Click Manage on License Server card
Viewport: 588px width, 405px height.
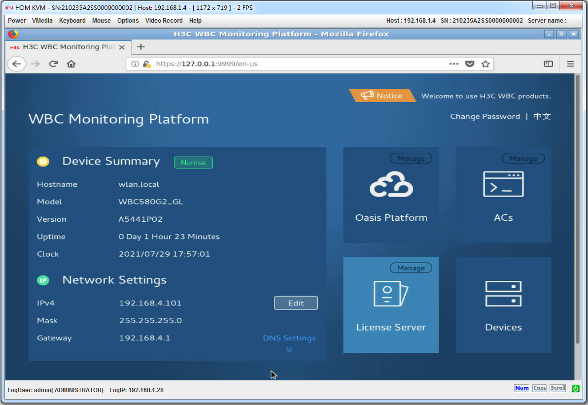(411, 268)
